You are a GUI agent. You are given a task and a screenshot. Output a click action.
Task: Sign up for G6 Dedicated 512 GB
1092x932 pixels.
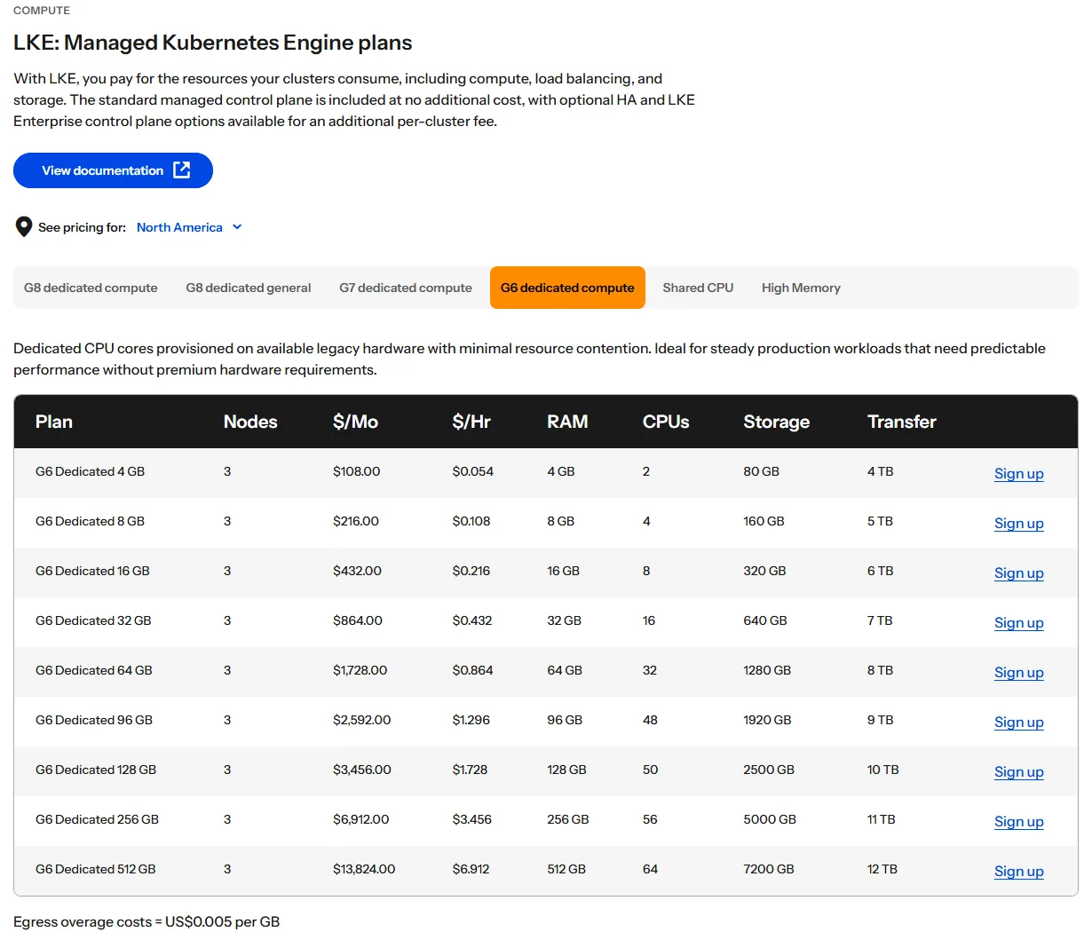click(x=1018, y=872)
